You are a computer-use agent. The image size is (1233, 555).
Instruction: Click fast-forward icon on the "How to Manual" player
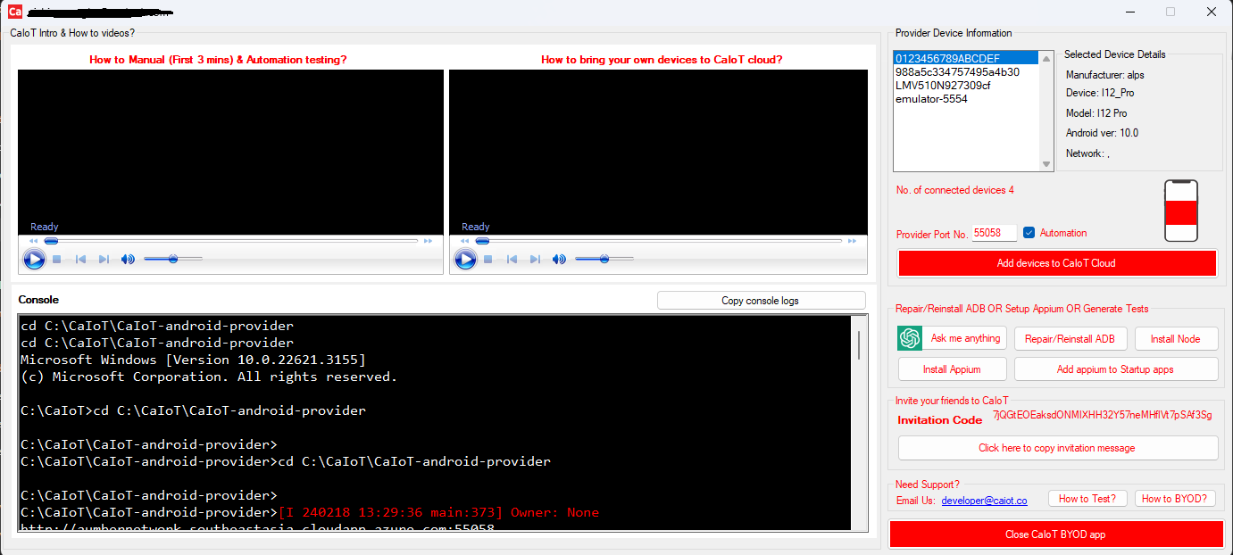click(x=428, y=241)
